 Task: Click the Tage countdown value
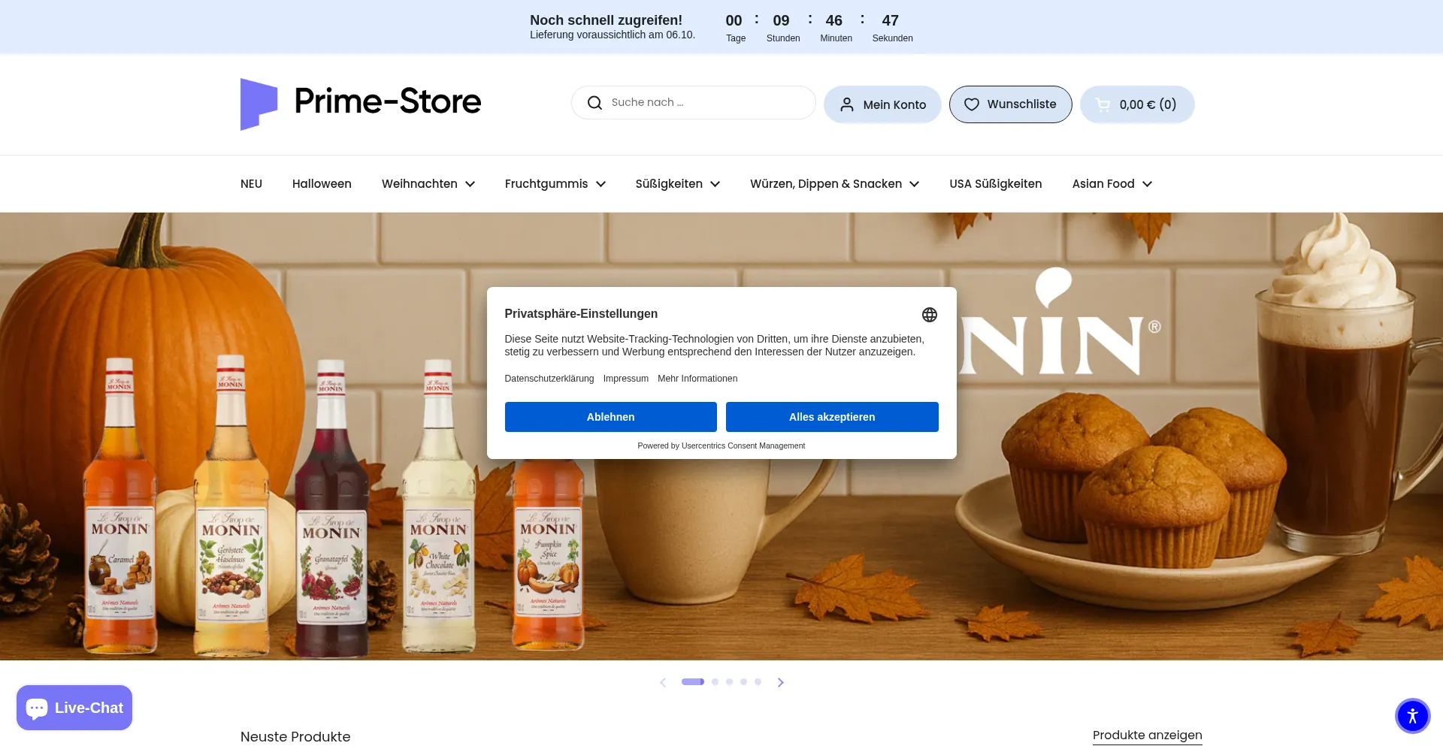734,20
